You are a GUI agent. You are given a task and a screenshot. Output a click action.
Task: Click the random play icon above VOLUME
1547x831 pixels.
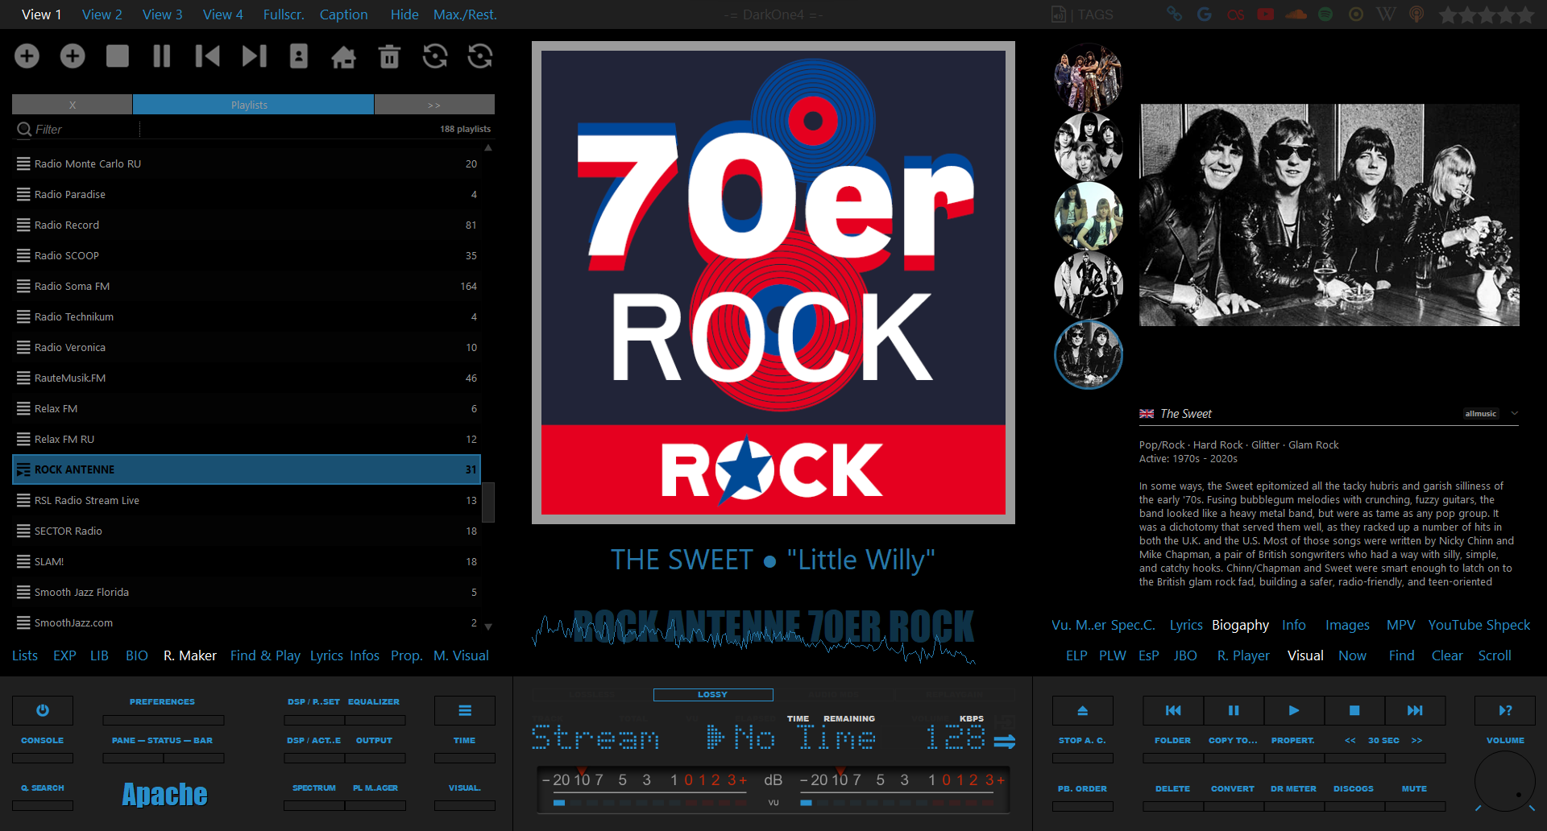1505,710
